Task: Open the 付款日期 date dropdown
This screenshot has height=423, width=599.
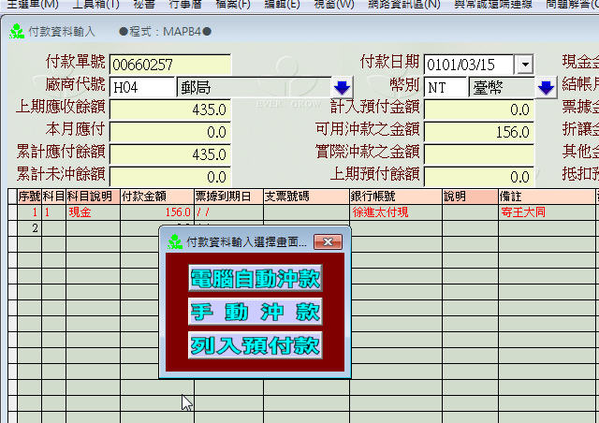Action: click(524, 65)
